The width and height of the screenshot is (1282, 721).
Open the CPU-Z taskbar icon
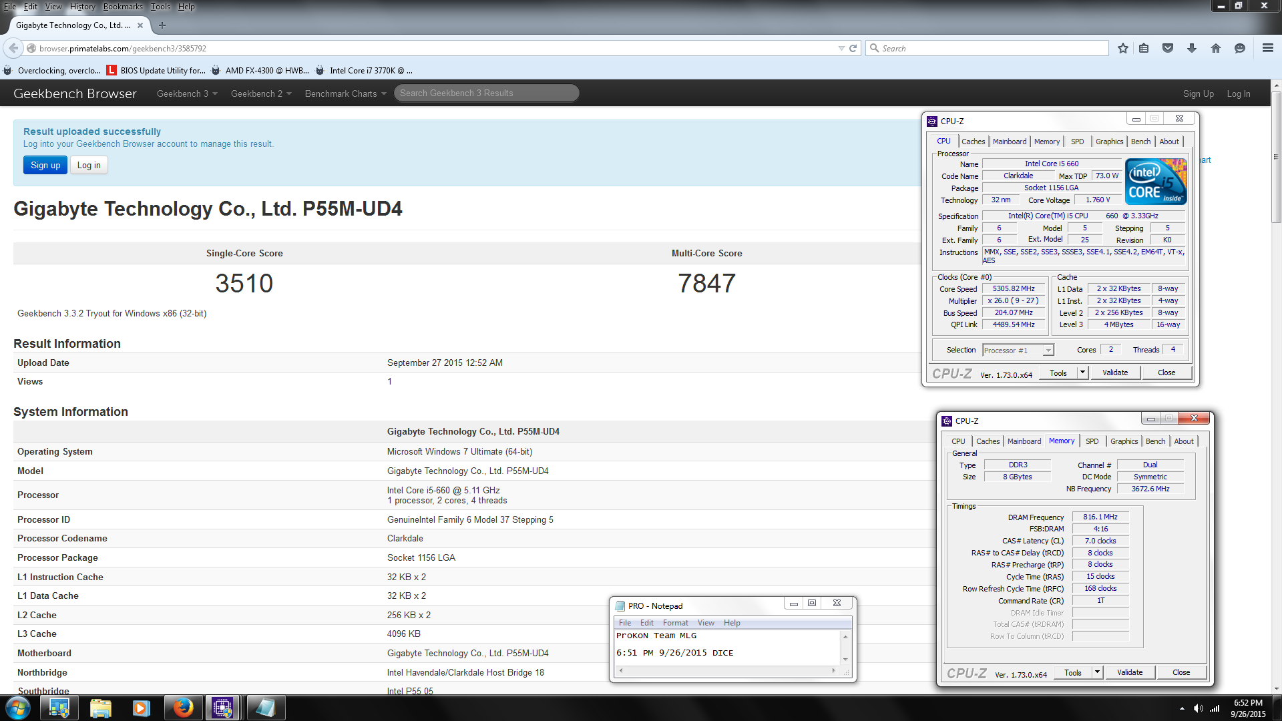click(222, 708)
